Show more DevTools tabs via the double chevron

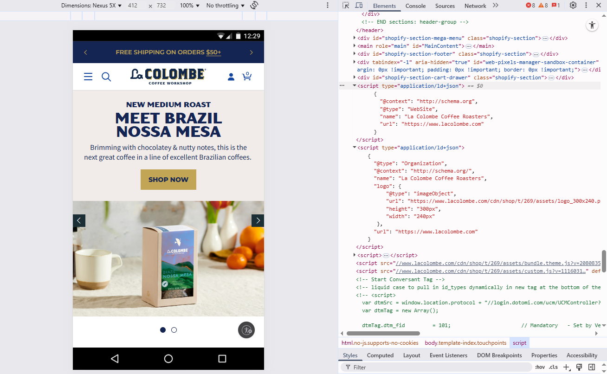(496, 6)
